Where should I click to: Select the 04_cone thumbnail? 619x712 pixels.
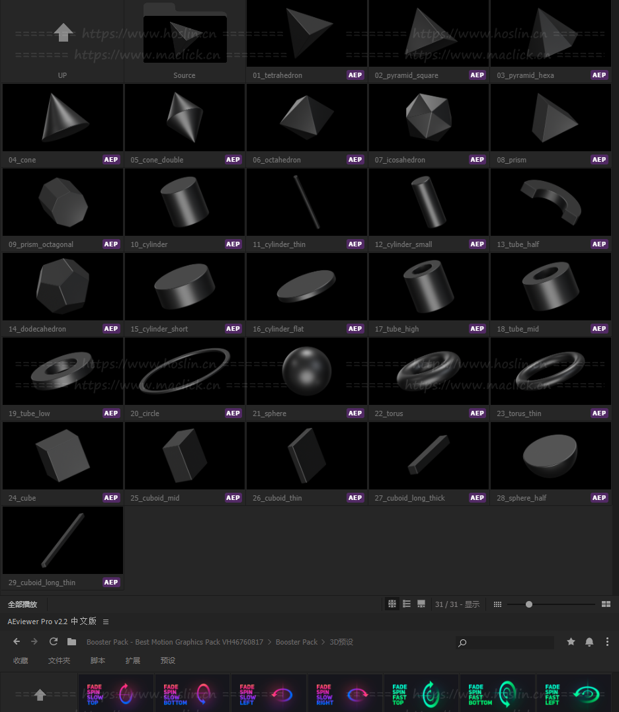click(63, 118)
